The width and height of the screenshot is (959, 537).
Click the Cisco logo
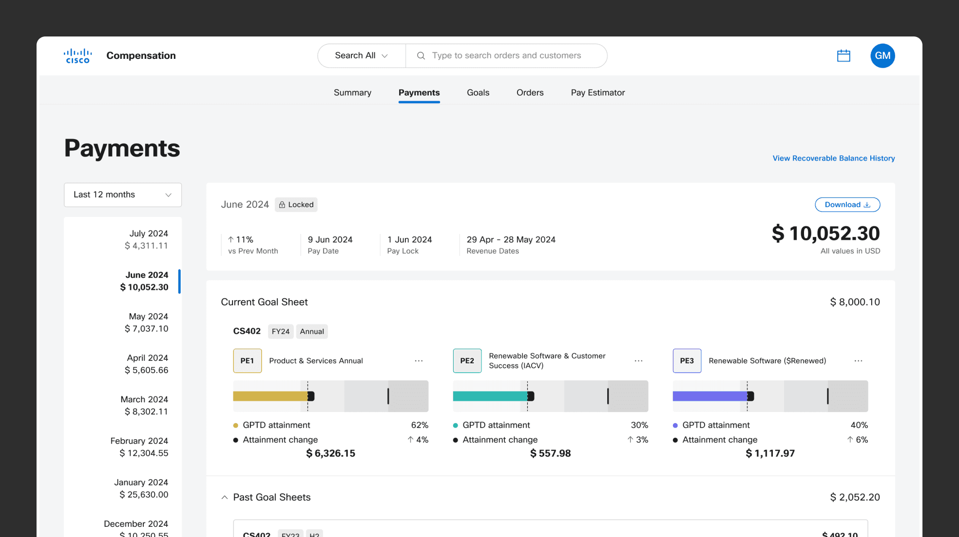pos(77,56)
